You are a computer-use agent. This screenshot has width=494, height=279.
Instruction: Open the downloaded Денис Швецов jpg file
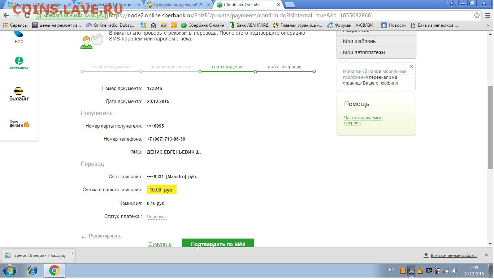pyautogui.click(x=36, y=255)
